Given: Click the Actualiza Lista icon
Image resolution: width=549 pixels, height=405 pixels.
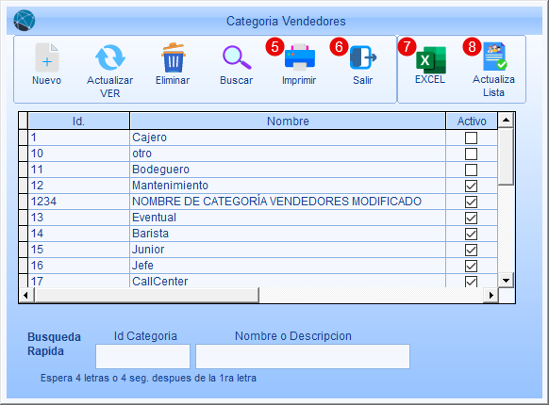Looking at the screenshot, I should pos(494,57).
